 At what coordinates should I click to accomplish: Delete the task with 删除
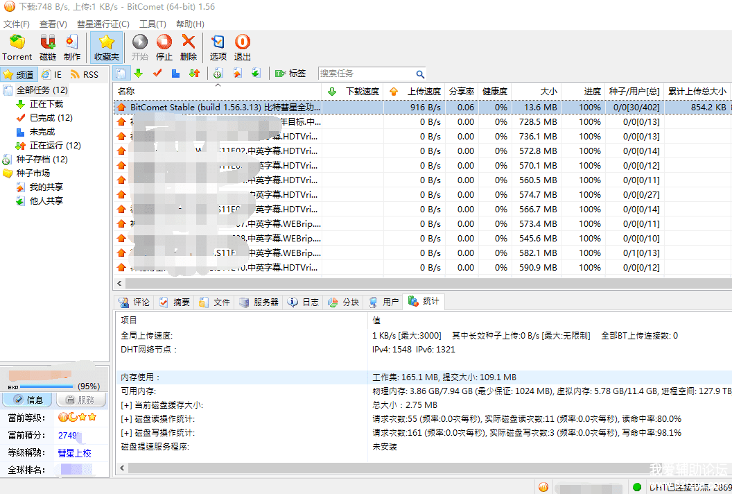pyautogui.click(x=188, y=47)
